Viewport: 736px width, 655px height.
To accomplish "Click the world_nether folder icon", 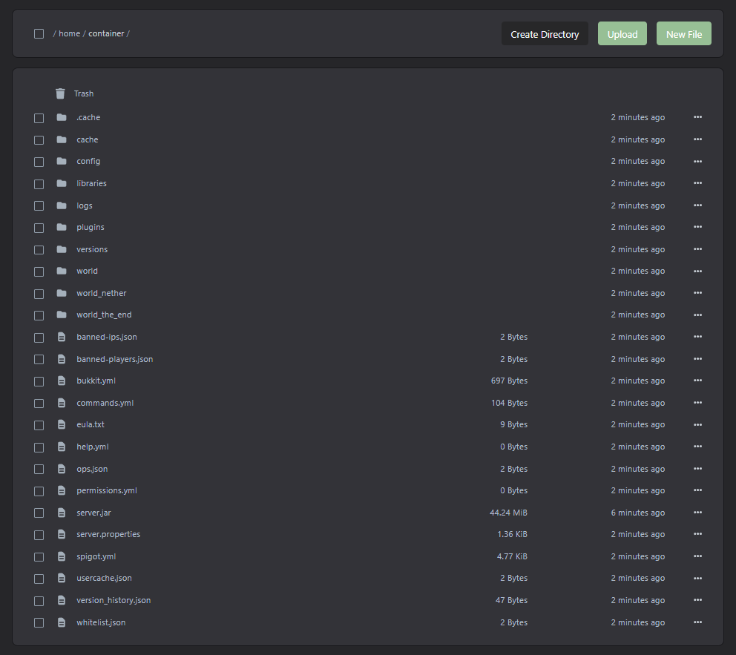I will [x=62, y=293].
